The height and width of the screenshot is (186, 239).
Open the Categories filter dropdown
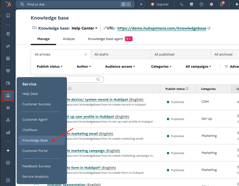coord(161,67)
